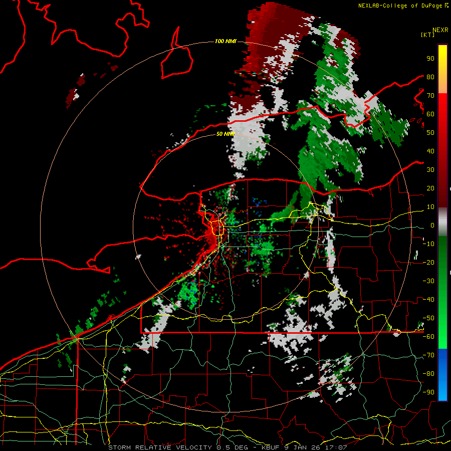Click the -80 label on velocity scale
Image resolution: width=451 pixels, height=451 pixels.
[428, 374]
